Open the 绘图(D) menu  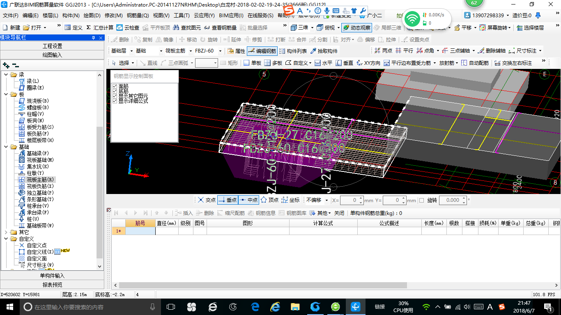[92, 16]
